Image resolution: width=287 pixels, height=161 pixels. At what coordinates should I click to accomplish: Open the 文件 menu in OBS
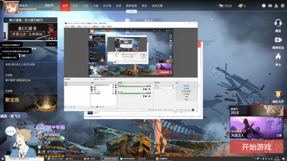click(x=67, y=26)
